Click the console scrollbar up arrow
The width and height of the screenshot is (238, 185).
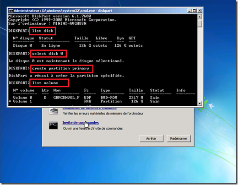pyautogui.click(x=200, y=16)
